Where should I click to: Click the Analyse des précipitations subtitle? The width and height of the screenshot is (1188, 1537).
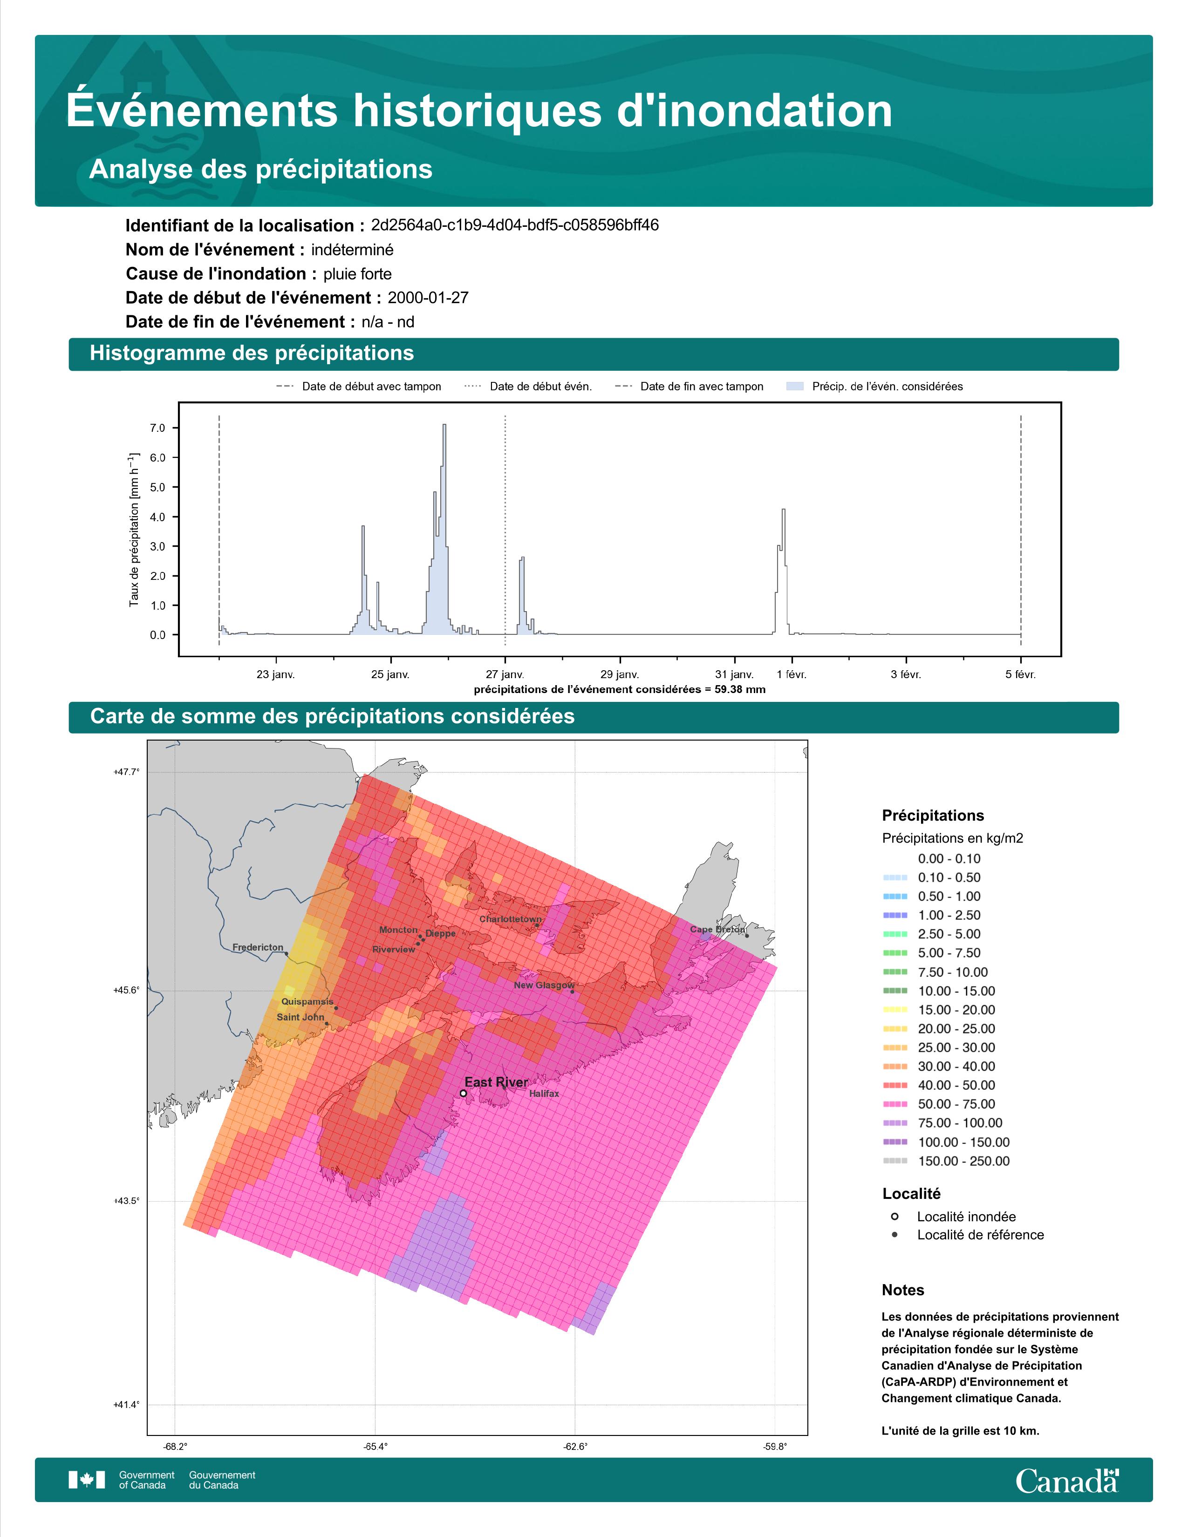point(260,170)
